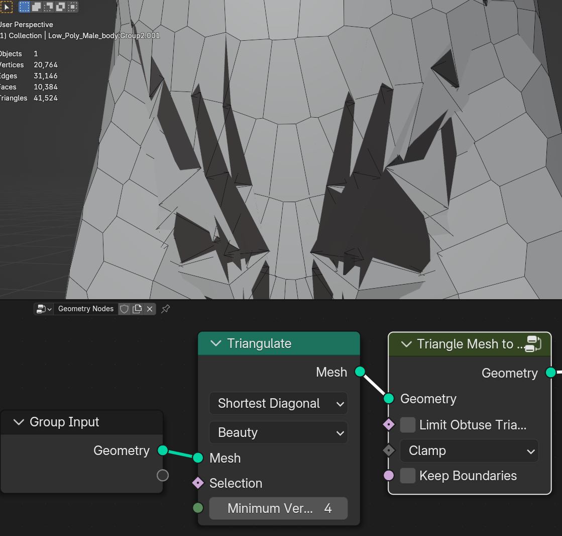Choose Intersect Selection mode icon
The width and height of the screenshot is (562, 536).
pos(73,7)
